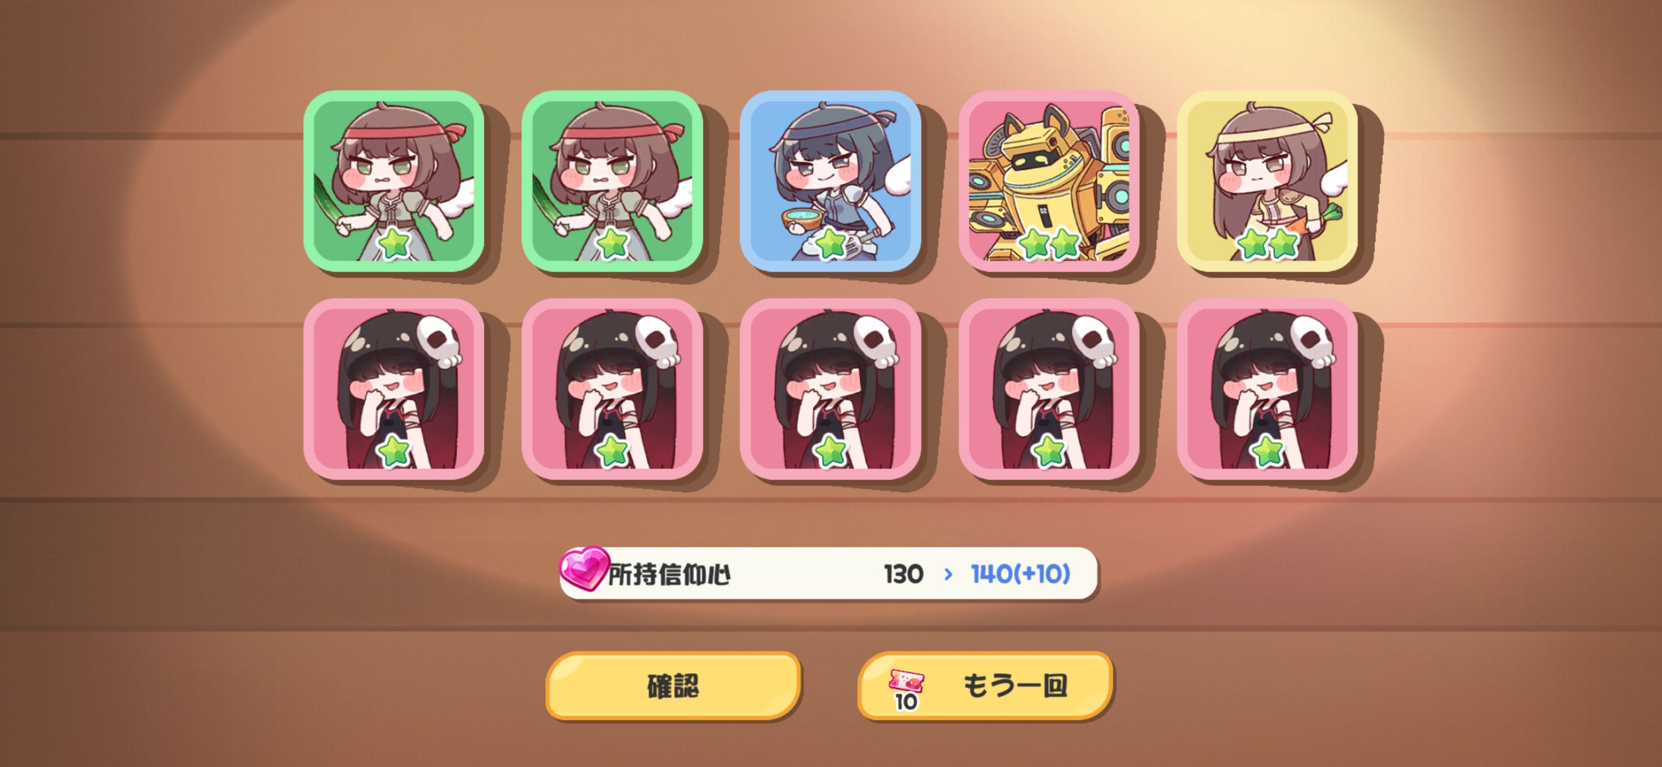
Task: Click the green star on the blue card
Action: [x=830, y=243]
